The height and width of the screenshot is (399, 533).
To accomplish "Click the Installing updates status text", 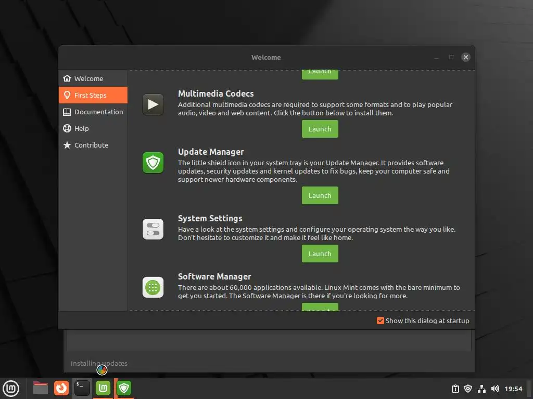I will point(99,363).
